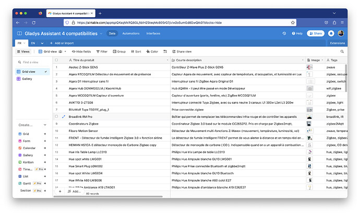This screenshot has height=214, width=360.
Task: Add a Section with plus
Action: [45, 191]
